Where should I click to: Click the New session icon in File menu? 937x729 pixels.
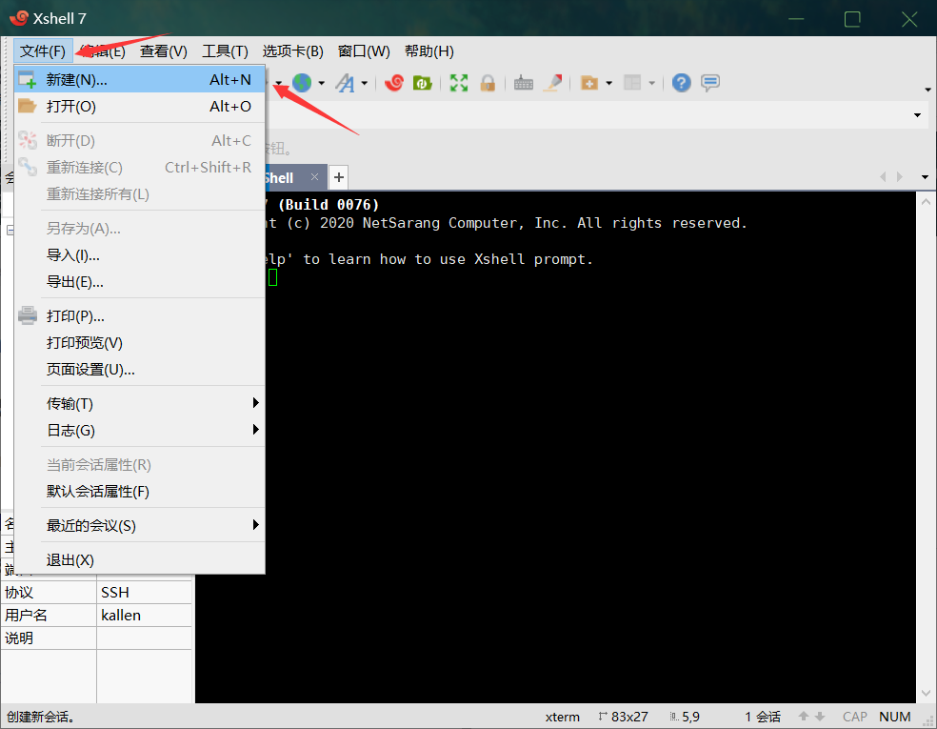click(28, 79)
